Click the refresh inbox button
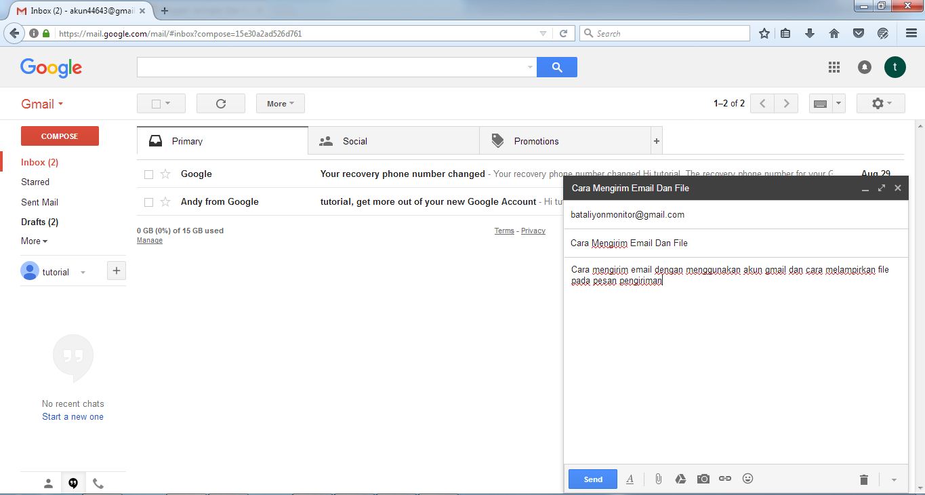 coord(220,104)
